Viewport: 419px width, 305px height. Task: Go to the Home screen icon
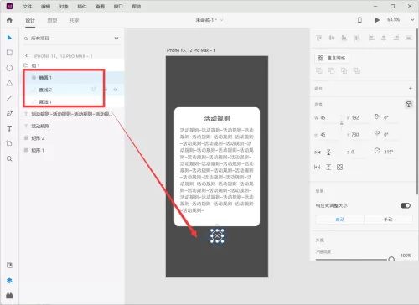point(9,20)
